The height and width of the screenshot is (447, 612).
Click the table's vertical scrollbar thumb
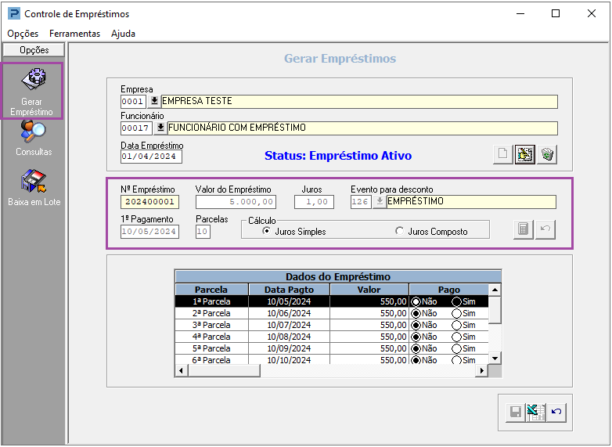pyautogui.click(x=495, y=309)
